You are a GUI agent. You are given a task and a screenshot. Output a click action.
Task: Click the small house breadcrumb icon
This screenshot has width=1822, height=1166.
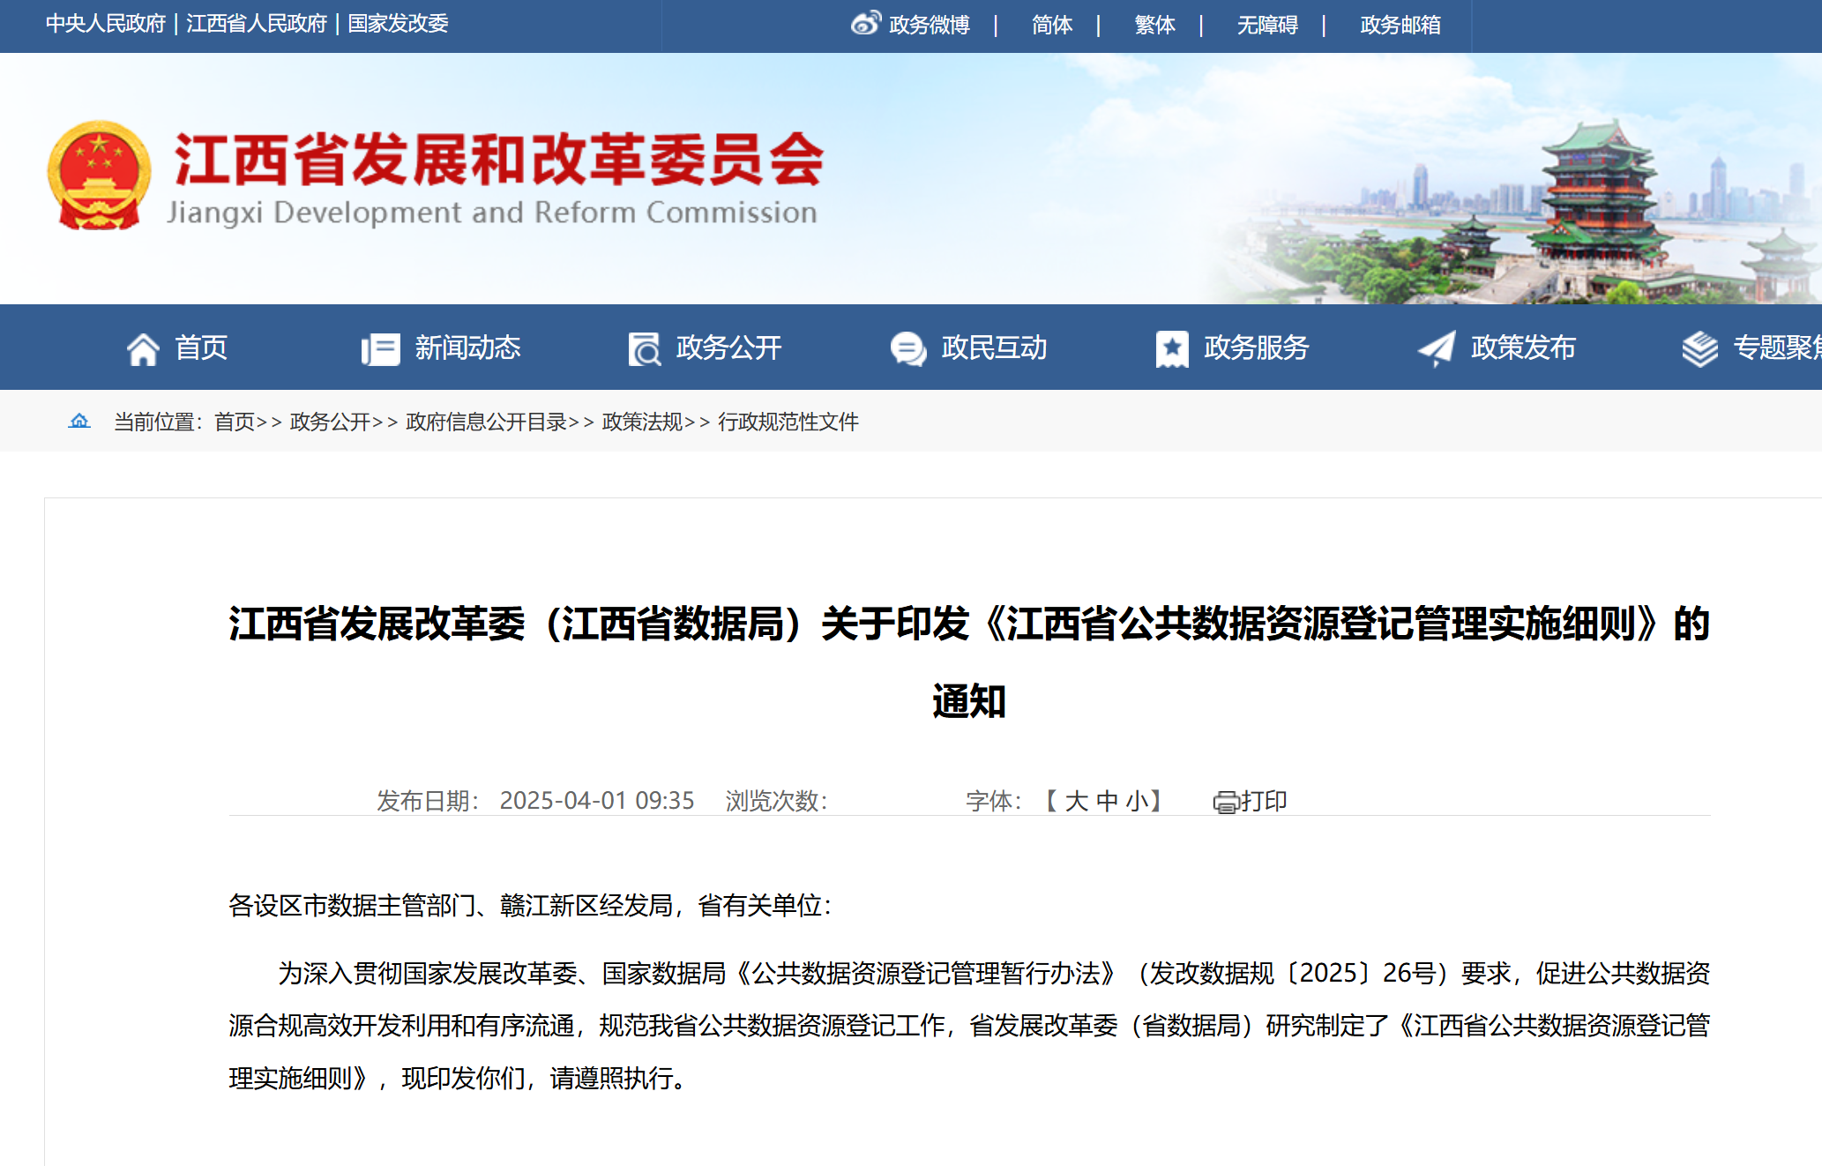click(79, 421)
